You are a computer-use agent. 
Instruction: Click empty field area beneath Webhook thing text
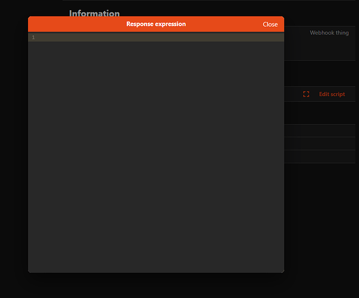click(x=320, y=49)
